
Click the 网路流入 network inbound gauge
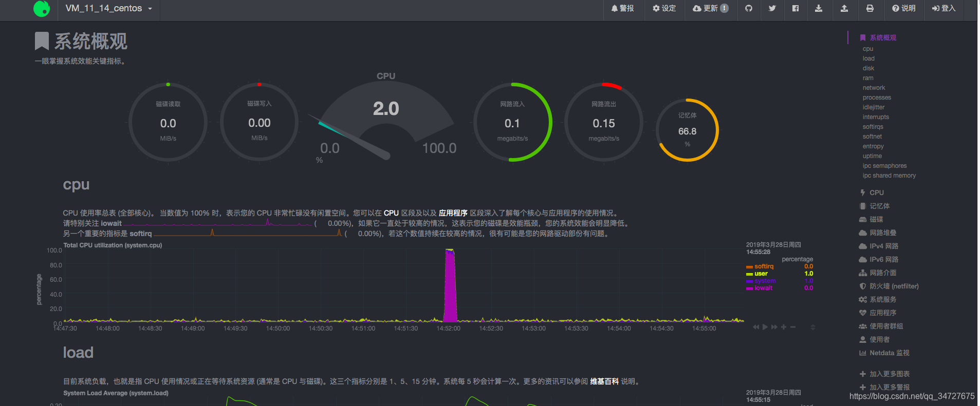(x=512, y=122)
